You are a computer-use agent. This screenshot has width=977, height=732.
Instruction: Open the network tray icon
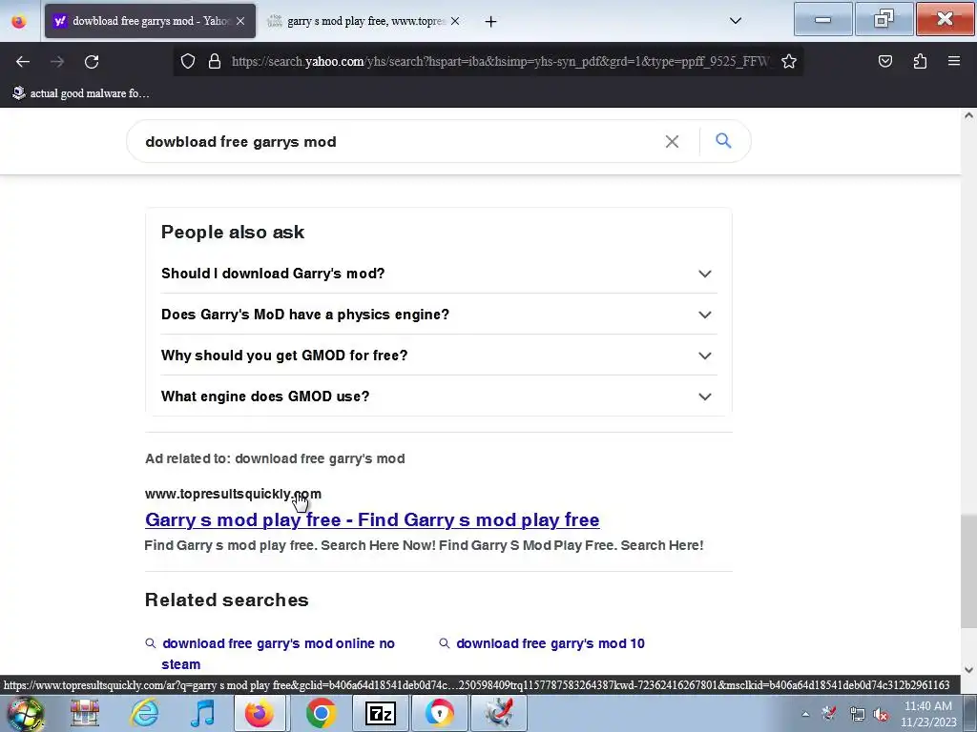pyautogui.click(x=857, y=714)
